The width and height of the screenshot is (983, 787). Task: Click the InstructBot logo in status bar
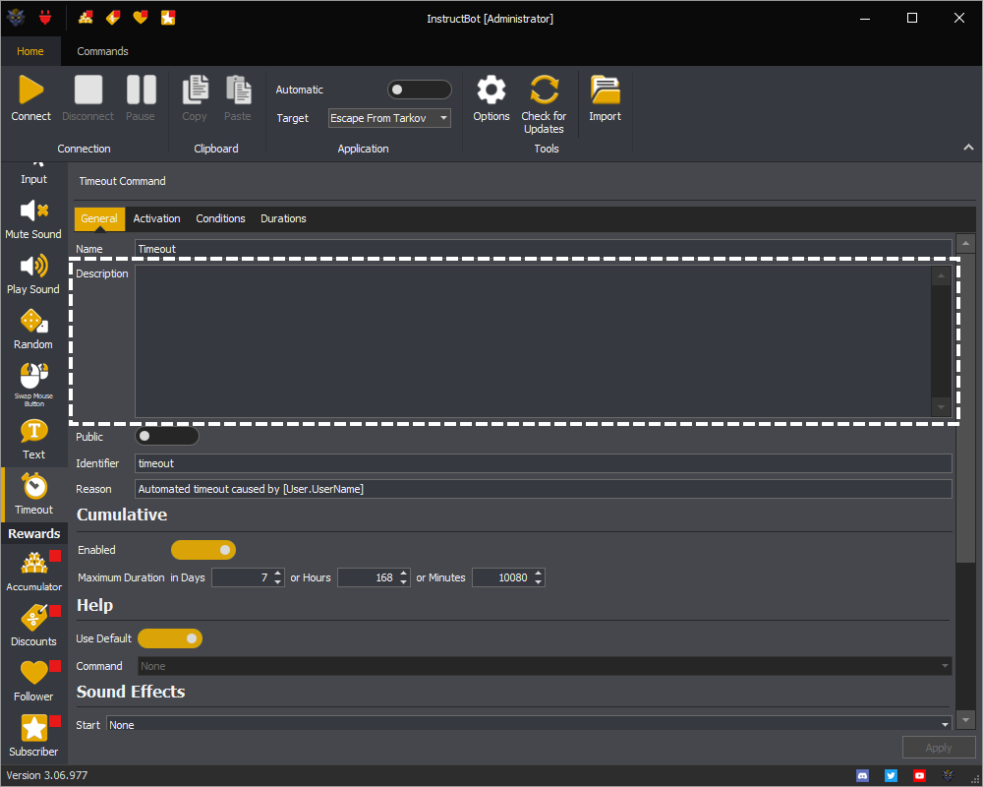click(948, 776)
